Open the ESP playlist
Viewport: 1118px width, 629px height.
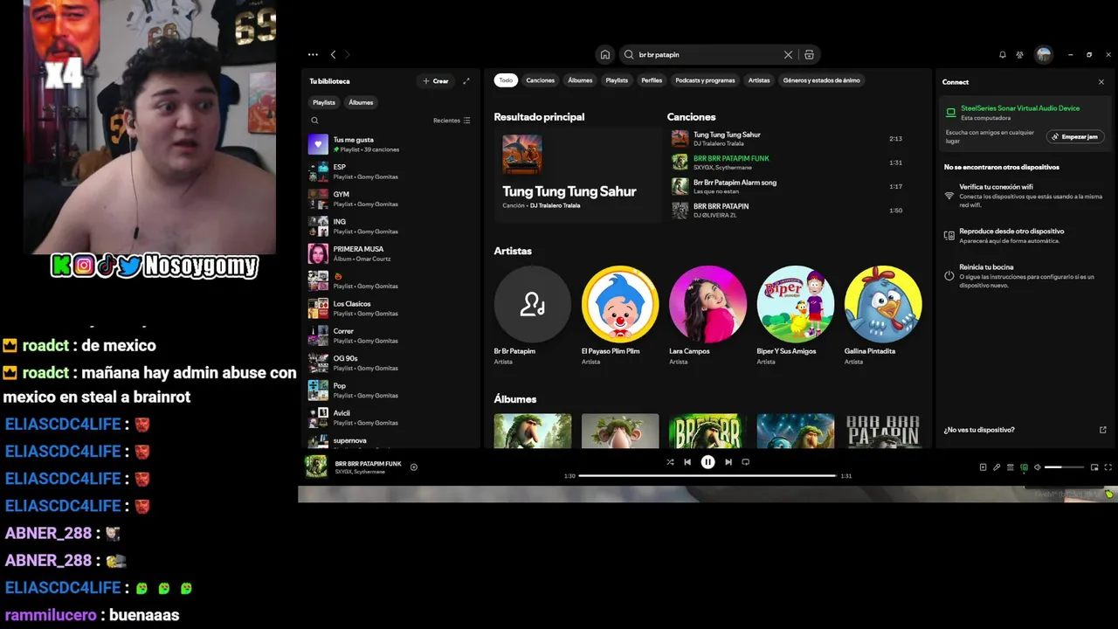pos(391,171)
